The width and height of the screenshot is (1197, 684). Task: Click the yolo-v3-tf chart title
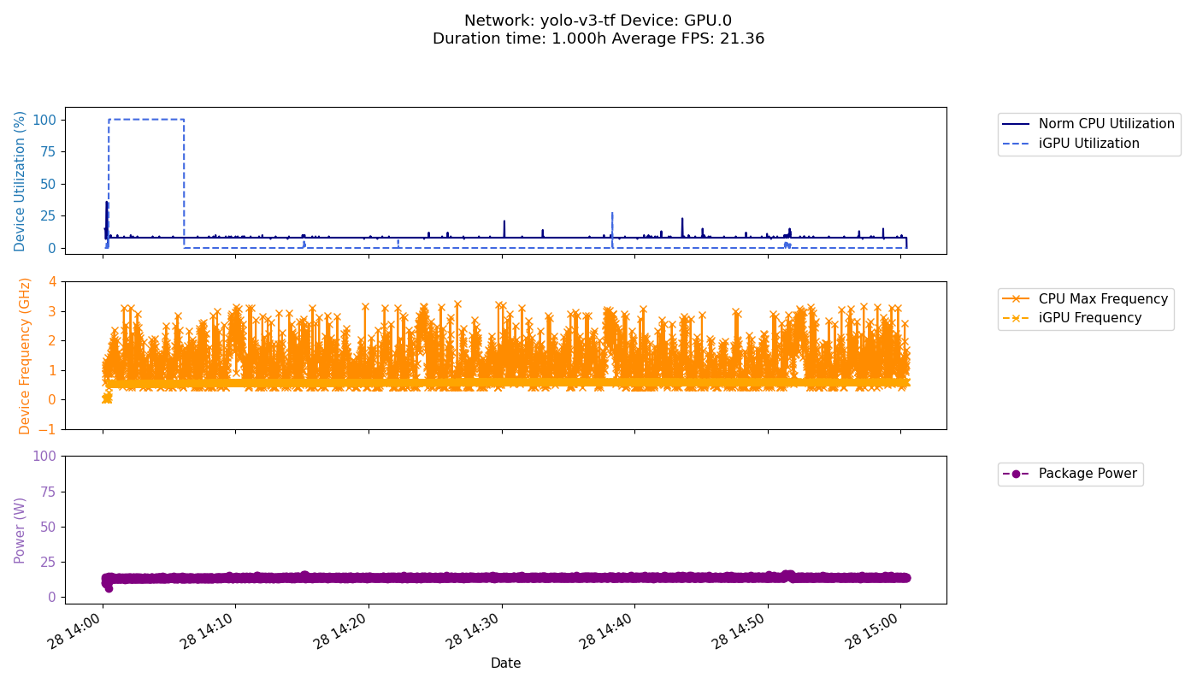[598, 19]
